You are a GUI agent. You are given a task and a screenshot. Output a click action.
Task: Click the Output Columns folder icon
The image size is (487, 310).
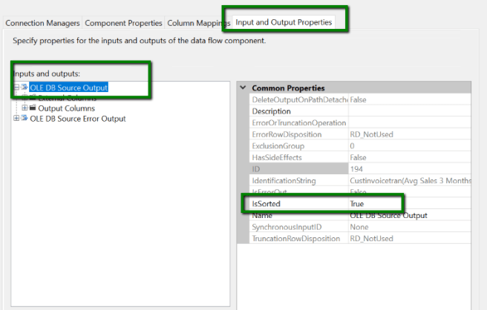pyautogui.click(x=33, y=108)
